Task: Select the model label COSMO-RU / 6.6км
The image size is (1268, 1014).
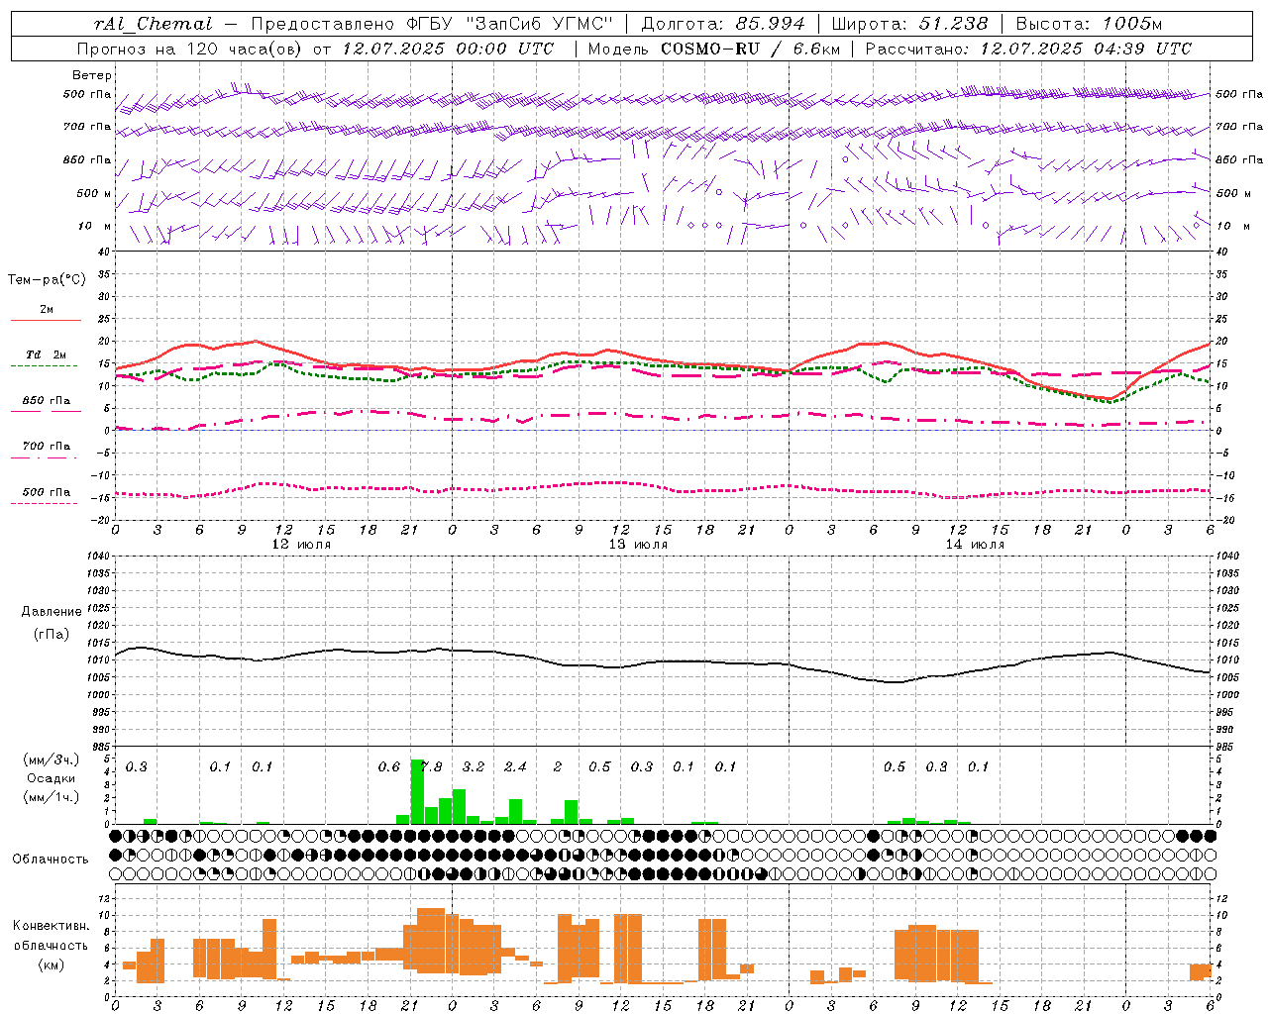Action: click(x=751, y=49)
